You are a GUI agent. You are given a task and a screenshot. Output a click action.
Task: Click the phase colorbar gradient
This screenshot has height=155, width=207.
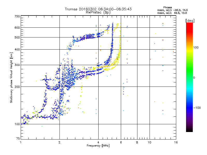click(189, 77)
